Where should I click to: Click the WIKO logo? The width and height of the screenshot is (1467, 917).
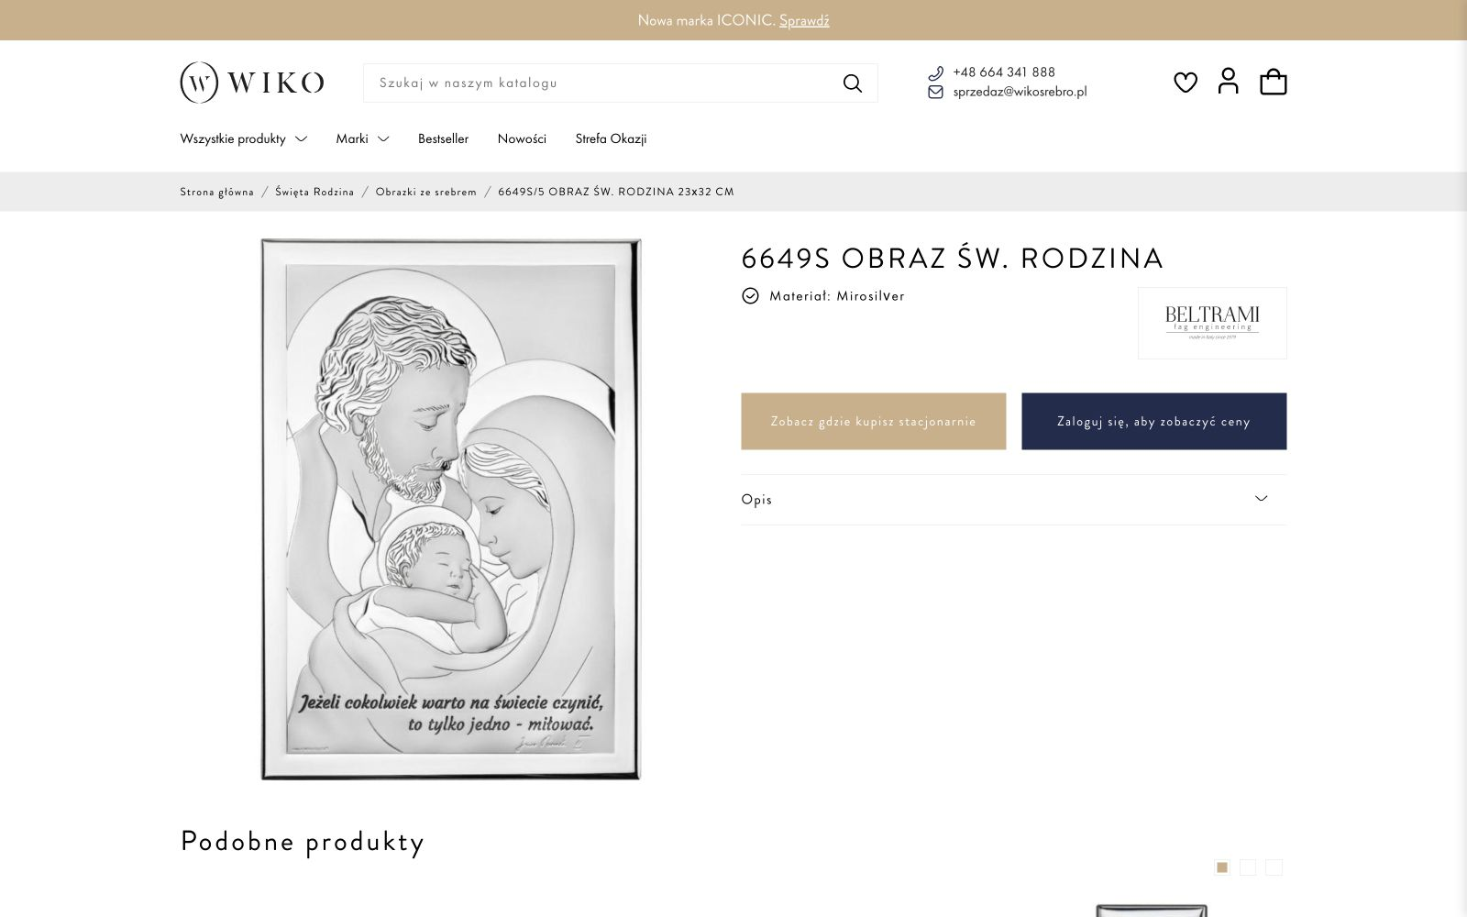tap(252, 83)
